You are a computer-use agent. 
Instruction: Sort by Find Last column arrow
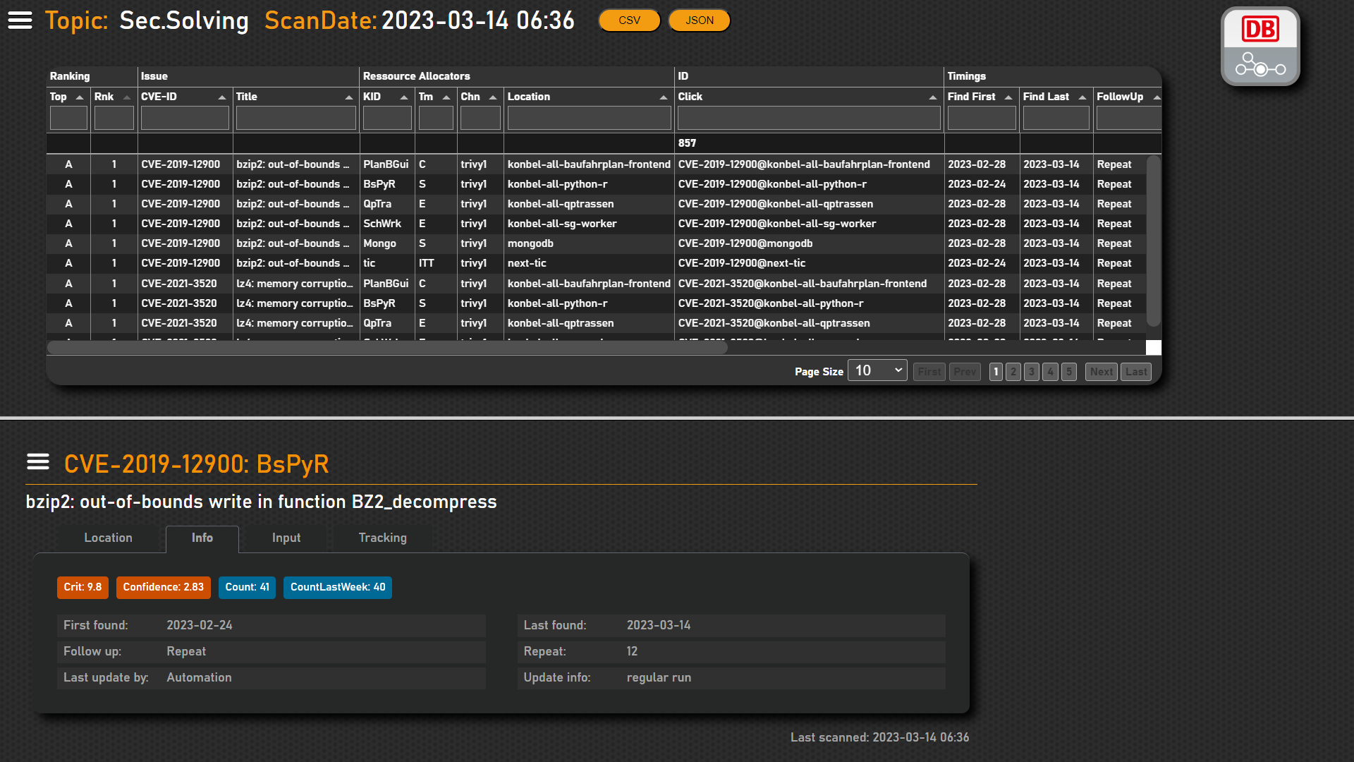[1082, 97]
